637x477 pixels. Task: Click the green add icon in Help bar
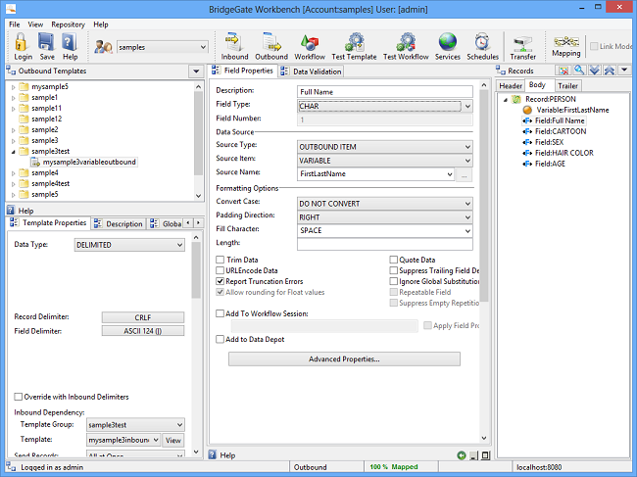(462, 455)
